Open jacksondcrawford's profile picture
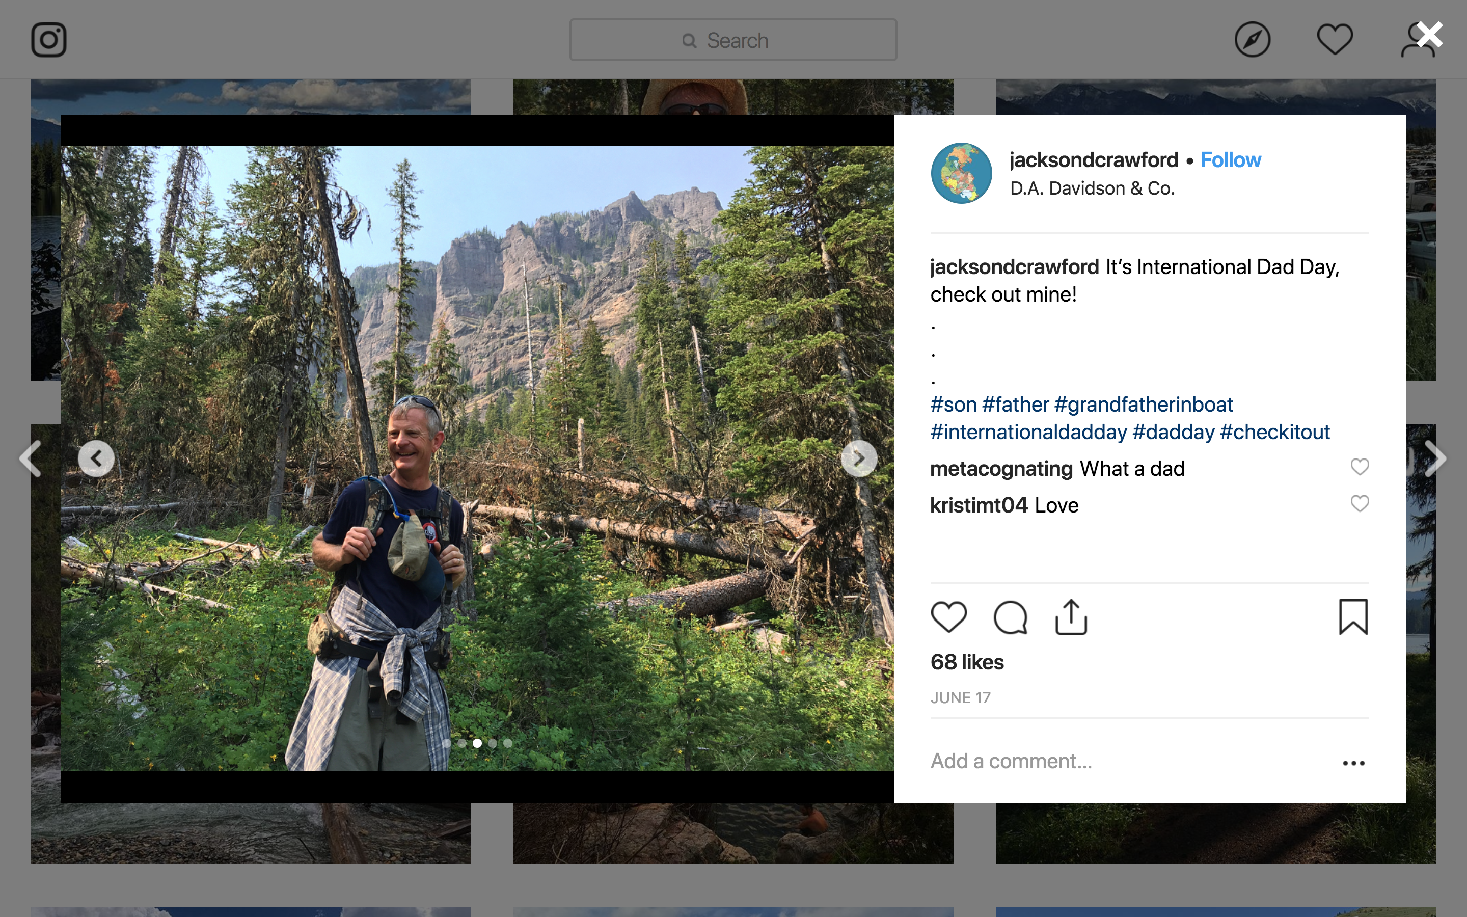The image size is (1467, 917). click(x=961, y=173)
